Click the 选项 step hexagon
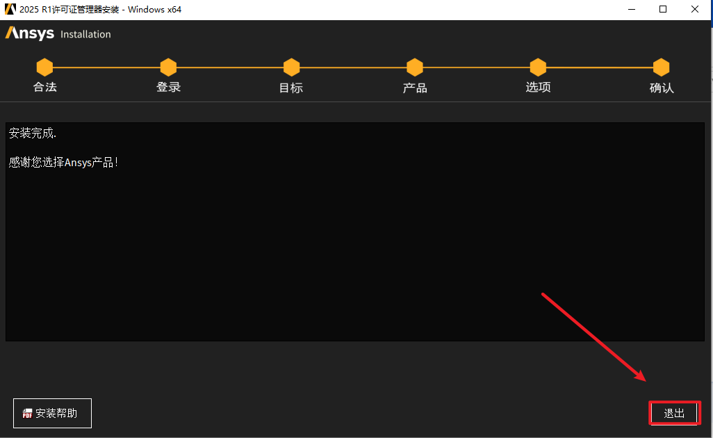Viewport: 713px width, 438px height. 538,67
